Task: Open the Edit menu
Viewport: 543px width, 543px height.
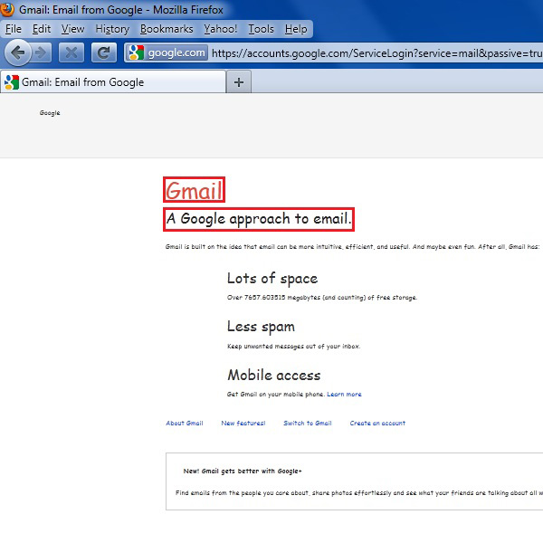Action: point(42,29)
